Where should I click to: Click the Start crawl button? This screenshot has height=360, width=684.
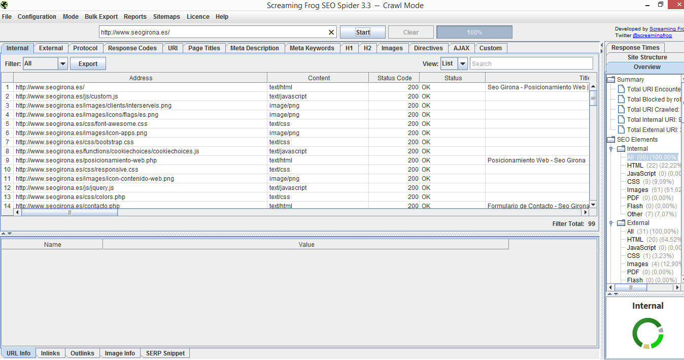[363, 32]
